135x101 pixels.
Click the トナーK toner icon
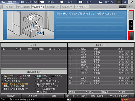[53, 76]
